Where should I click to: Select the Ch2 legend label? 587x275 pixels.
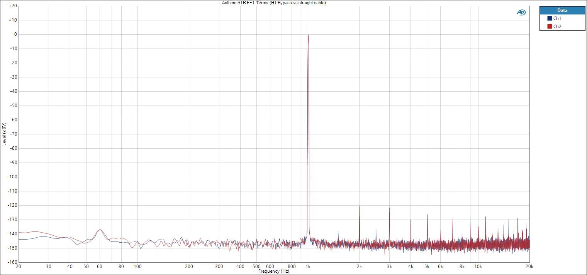tap(557, 27)
